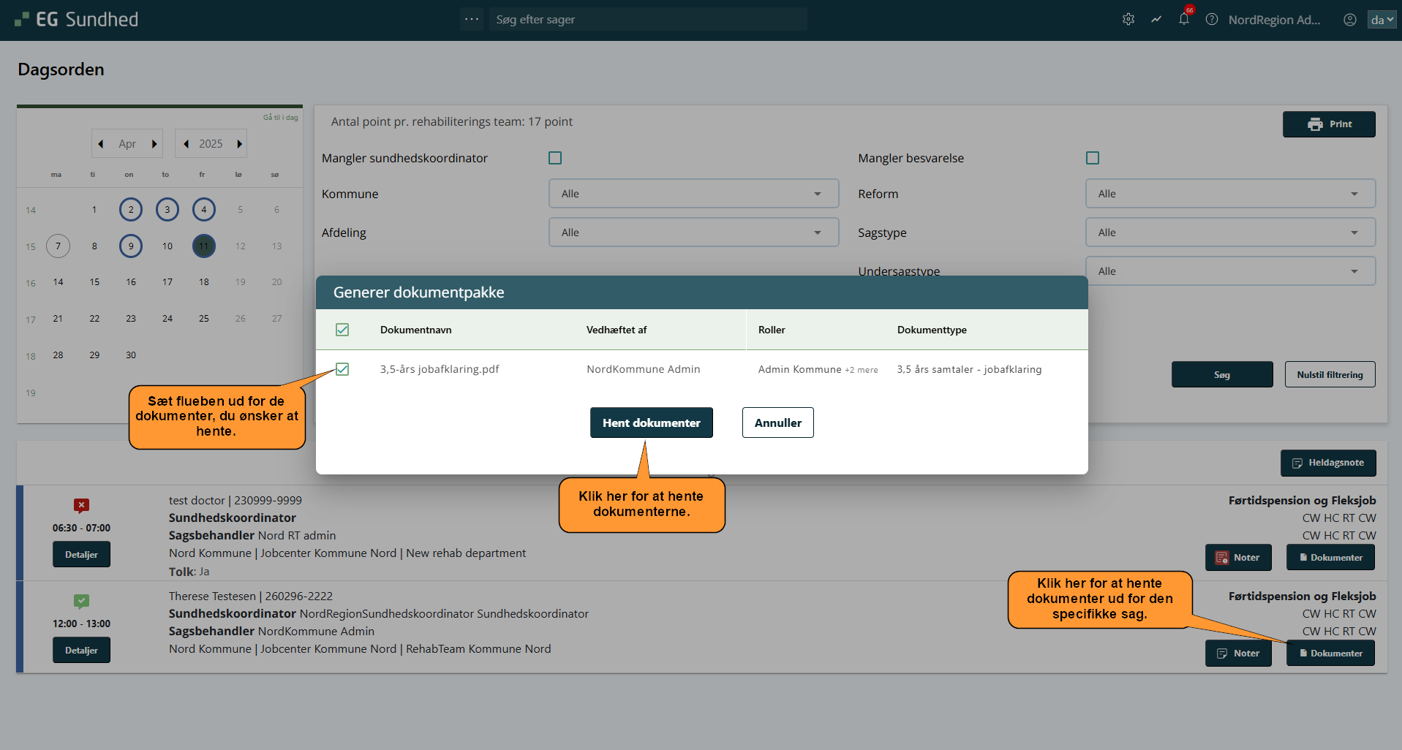
Task: Select April 25 in the calendar
Action: 204,319
